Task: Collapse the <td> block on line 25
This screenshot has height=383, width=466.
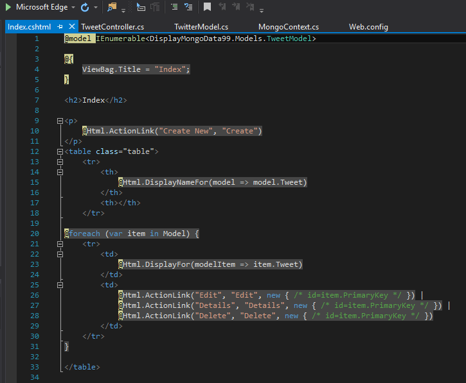Action: [60, 285]
